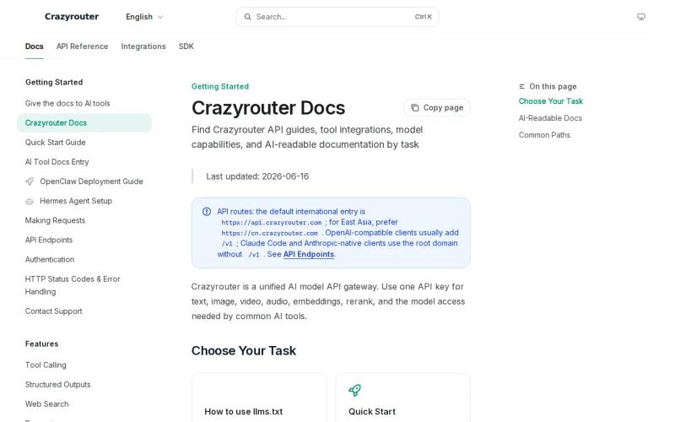675x422 pixels.
Task: Click the Choose Your Task heading
Action: coord(244,350)
